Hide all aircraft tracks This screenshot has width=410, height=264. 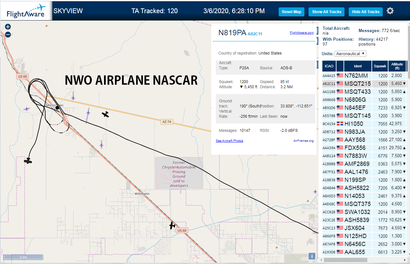(366, 12)
